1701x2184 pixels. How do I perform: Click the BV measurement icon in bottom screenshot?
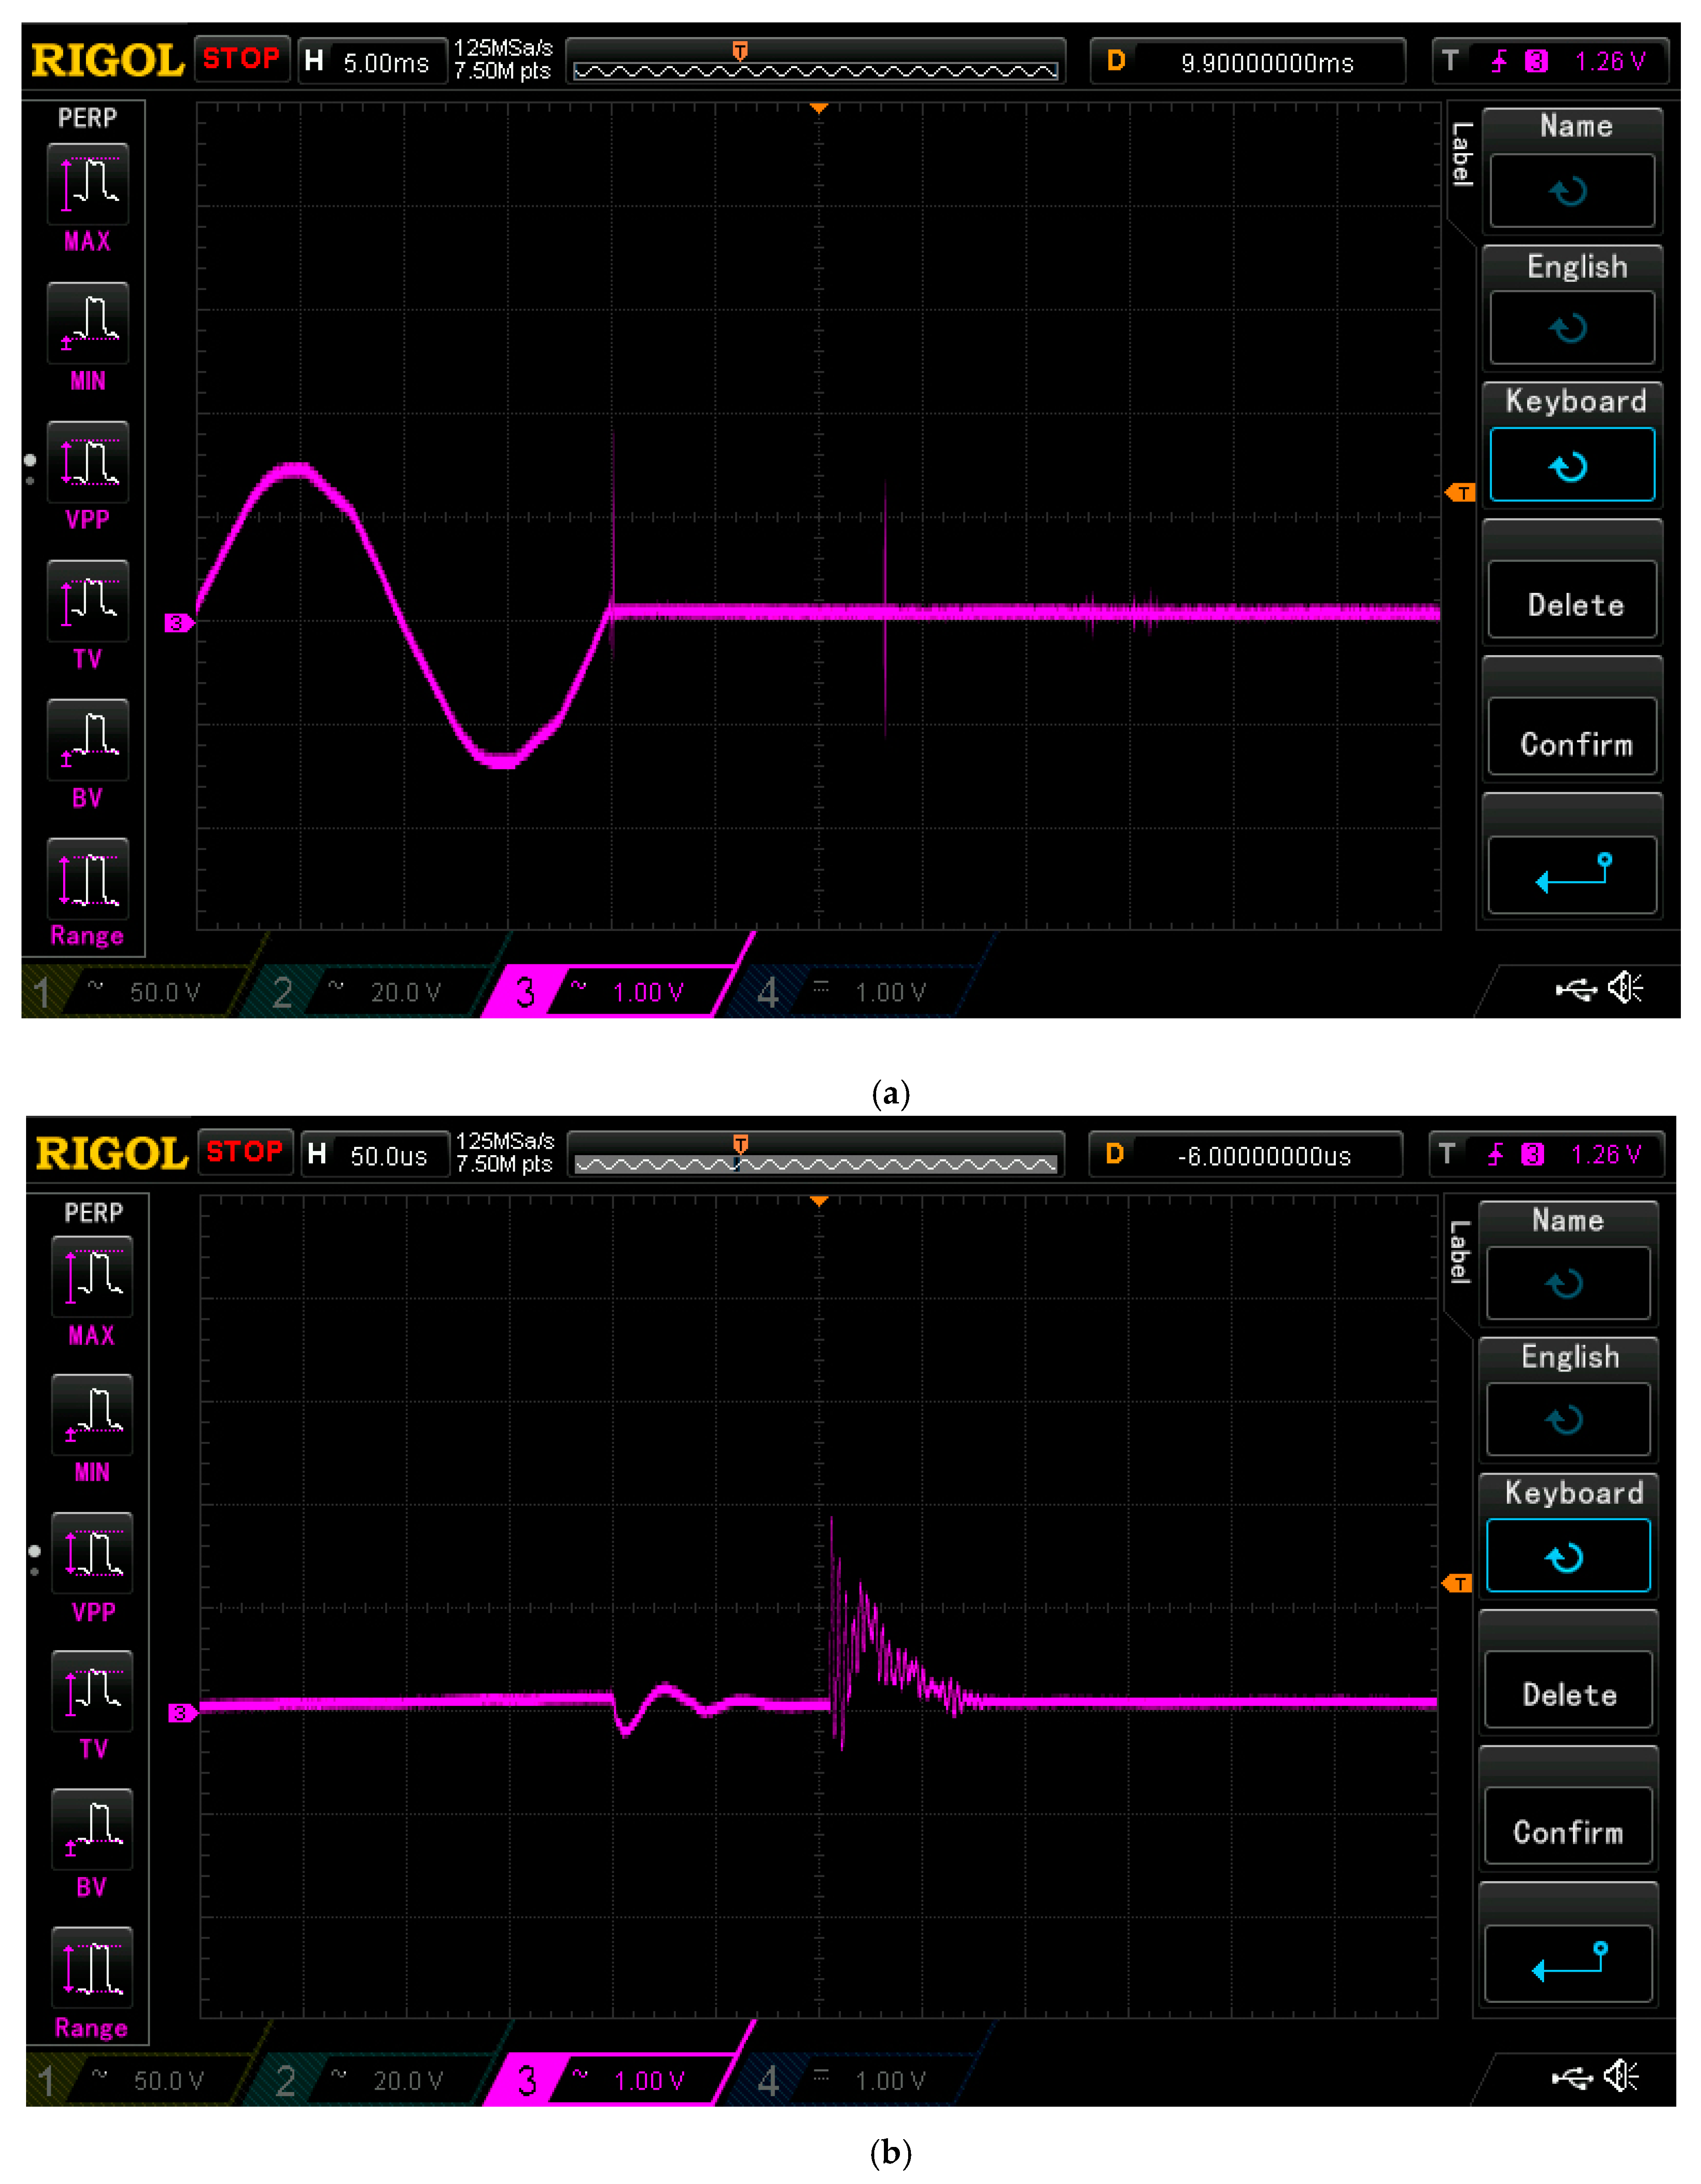click(x=92, y=1828)
